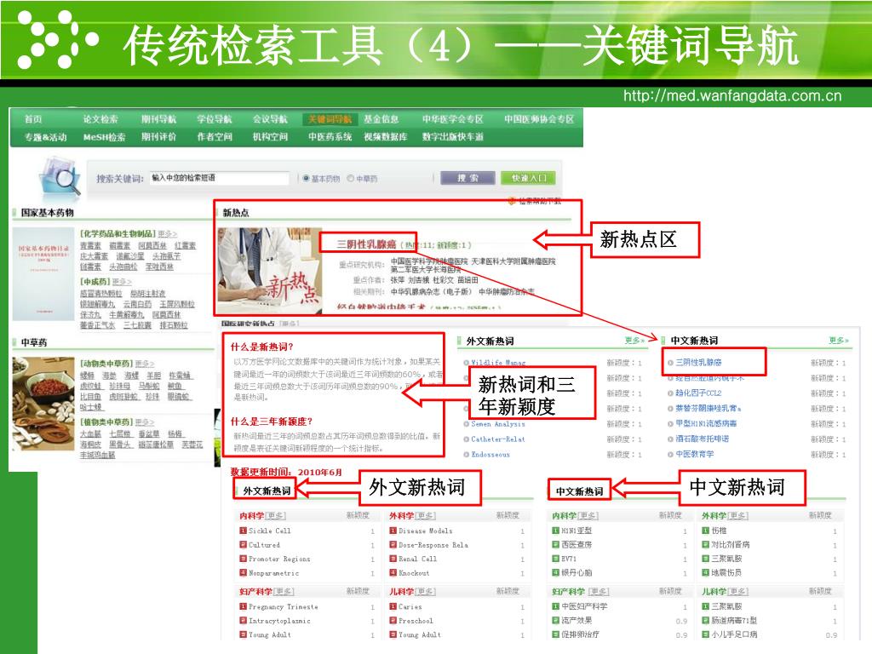Open the 青霉素 drug link

click(x=90, y=246)
